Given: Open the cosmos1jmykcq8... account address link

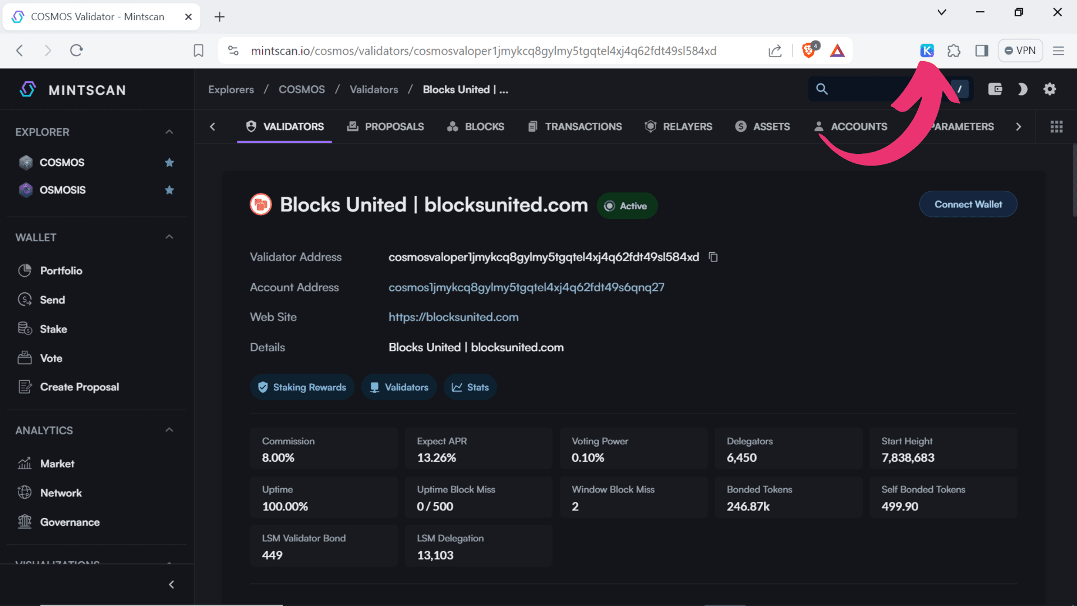Looking at the screenshot, I should (x=526, y=287).
